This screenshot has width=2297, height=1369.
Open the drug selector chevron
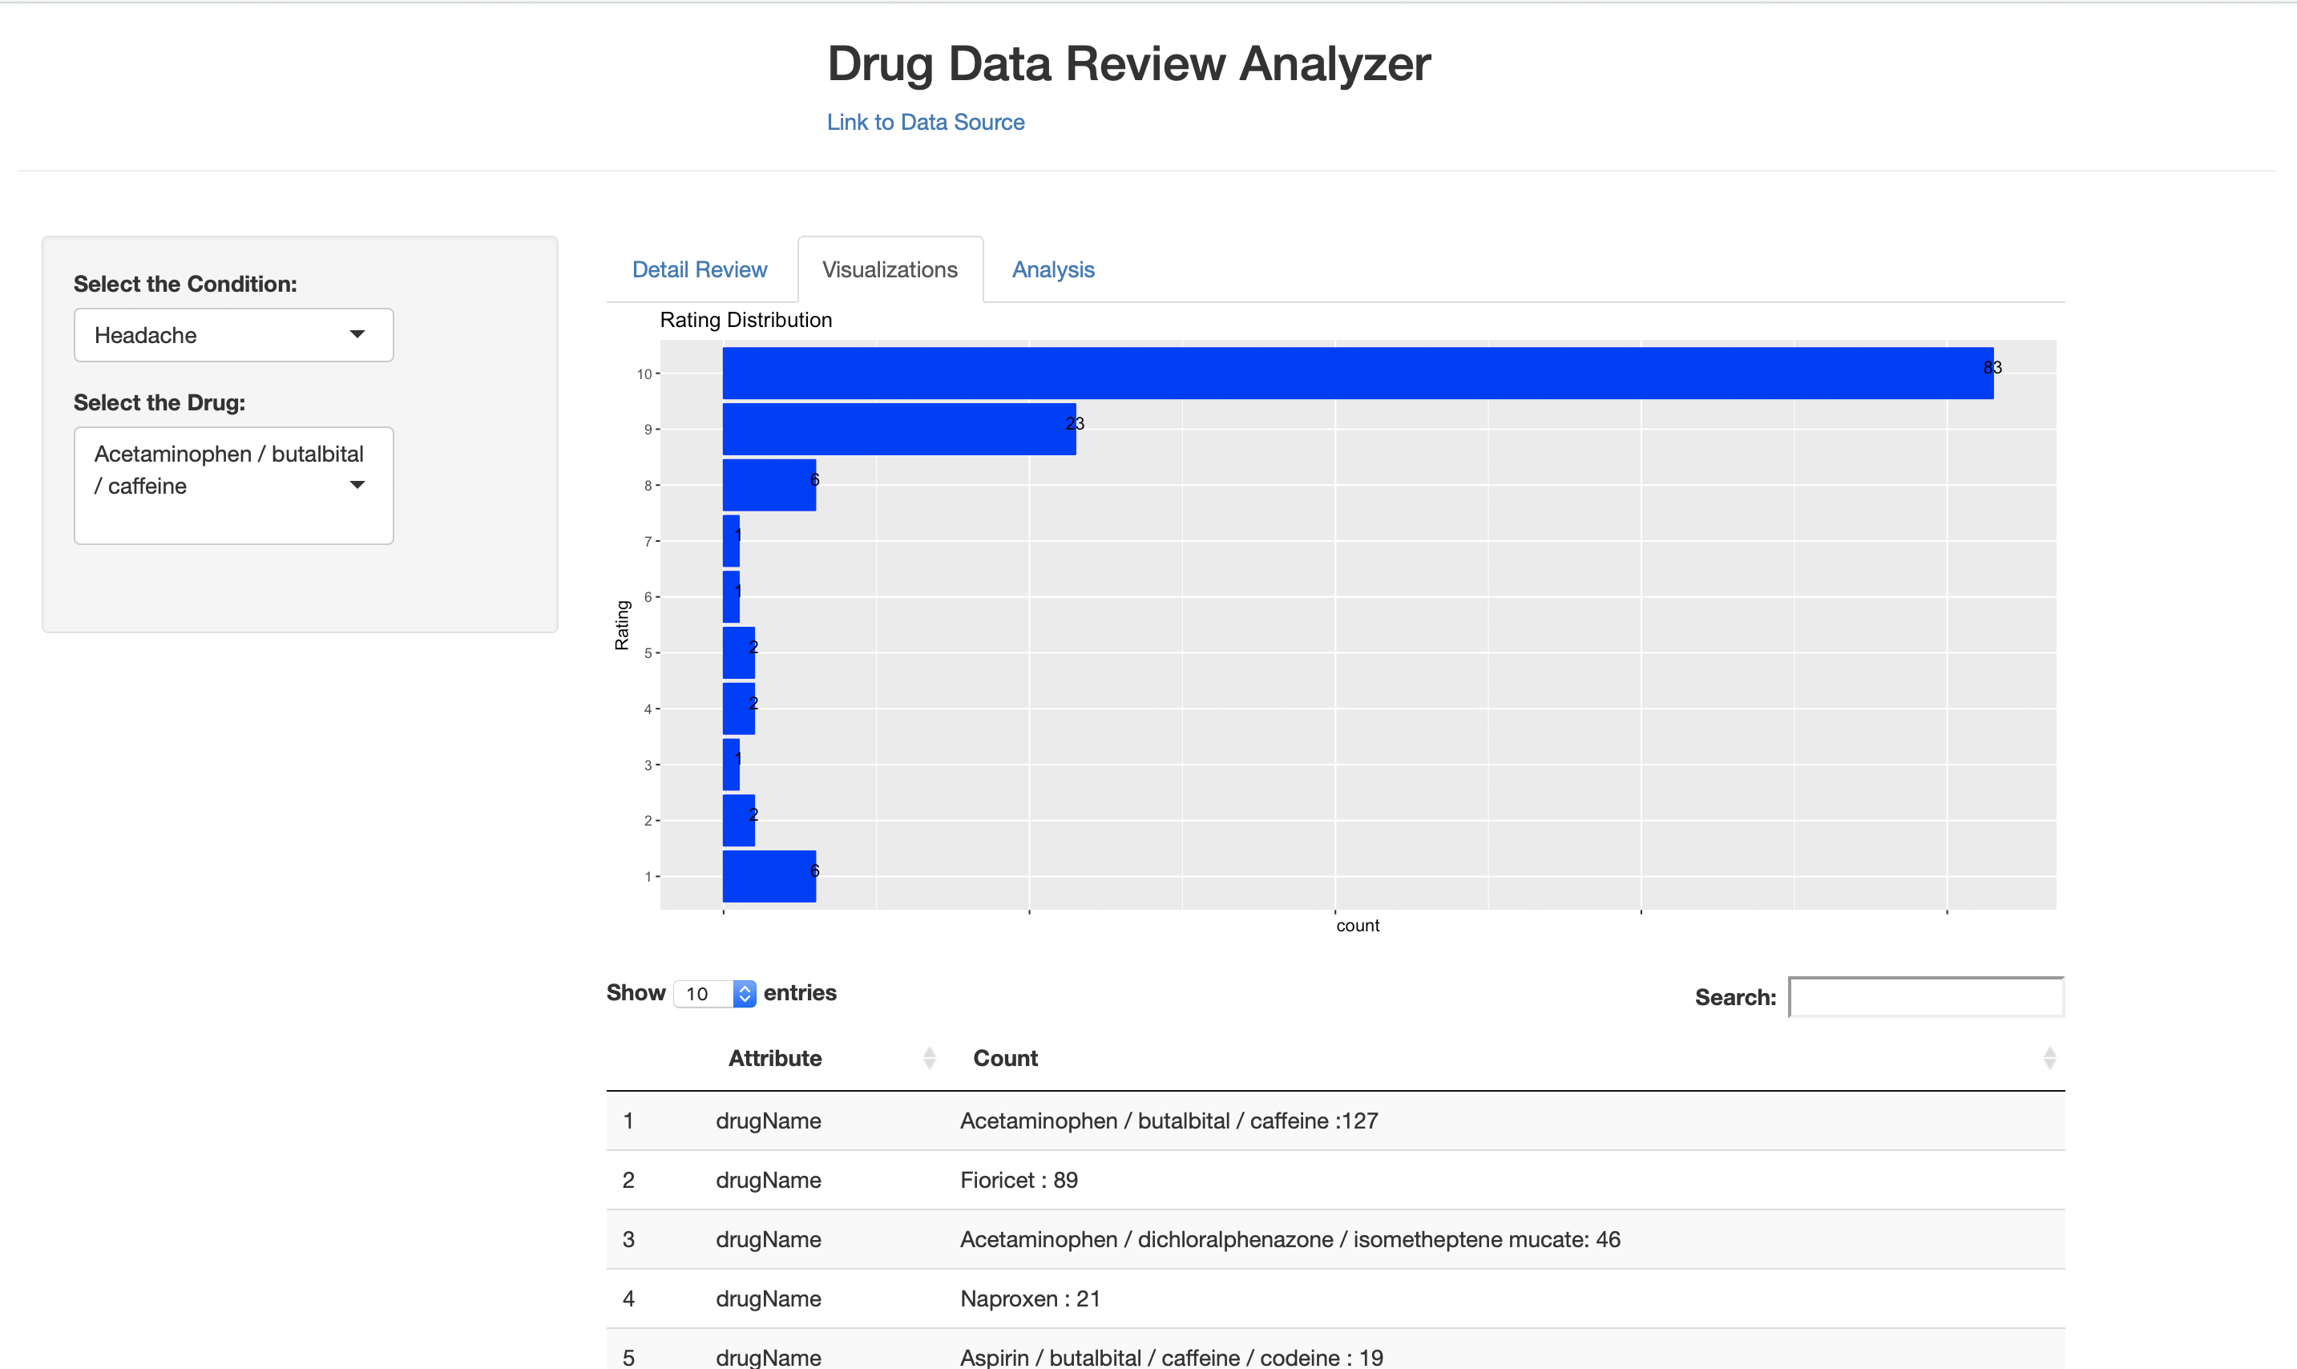358,484
